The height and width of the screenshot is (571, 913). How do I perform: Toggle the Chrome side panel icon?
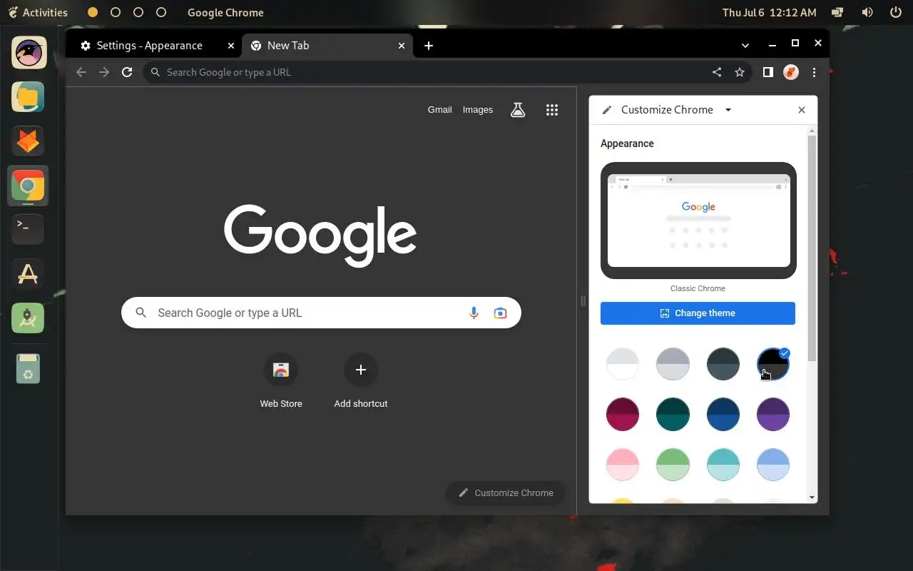[768, 72]
